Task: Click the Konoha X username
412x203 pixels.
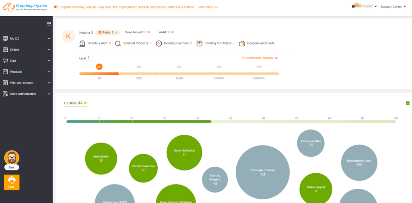Action: (x=86, y=33)
